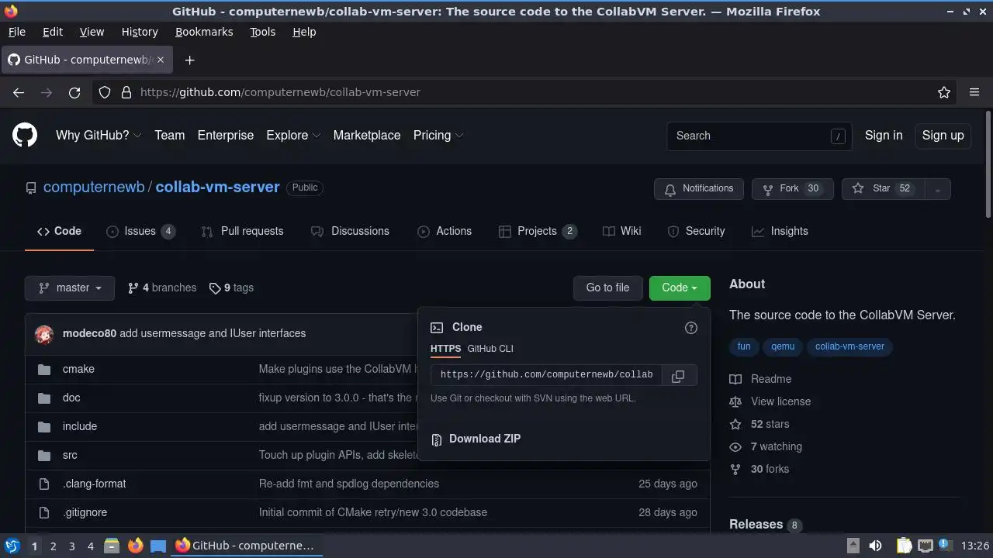The image size is (993, 558).
Task: Switch to the GitHub CLI clone tab
Action: [490, 350]
